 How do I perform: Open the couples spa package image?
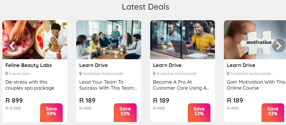tap(35, 40)
